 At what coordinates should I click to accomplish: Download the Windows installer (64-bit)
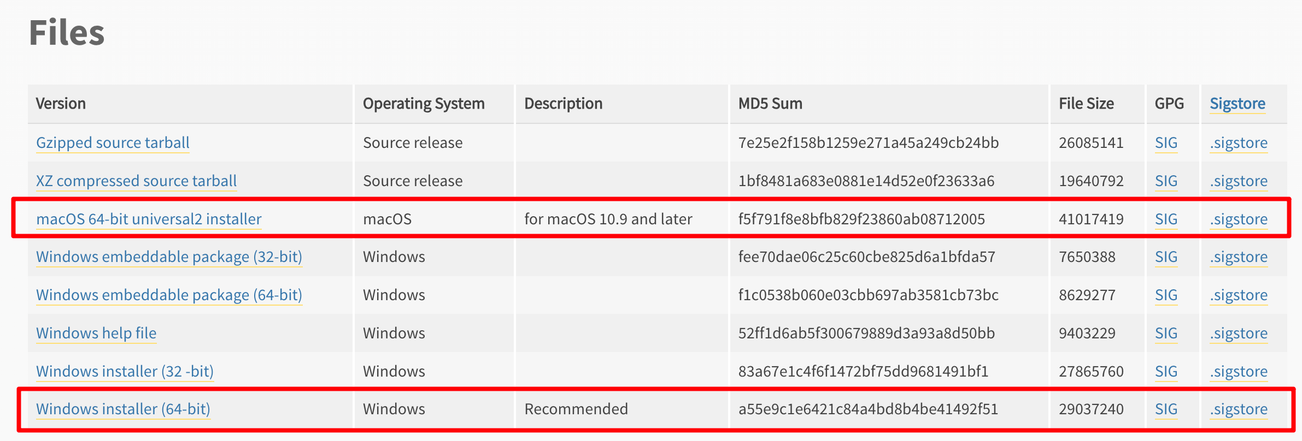coord(123,409)
